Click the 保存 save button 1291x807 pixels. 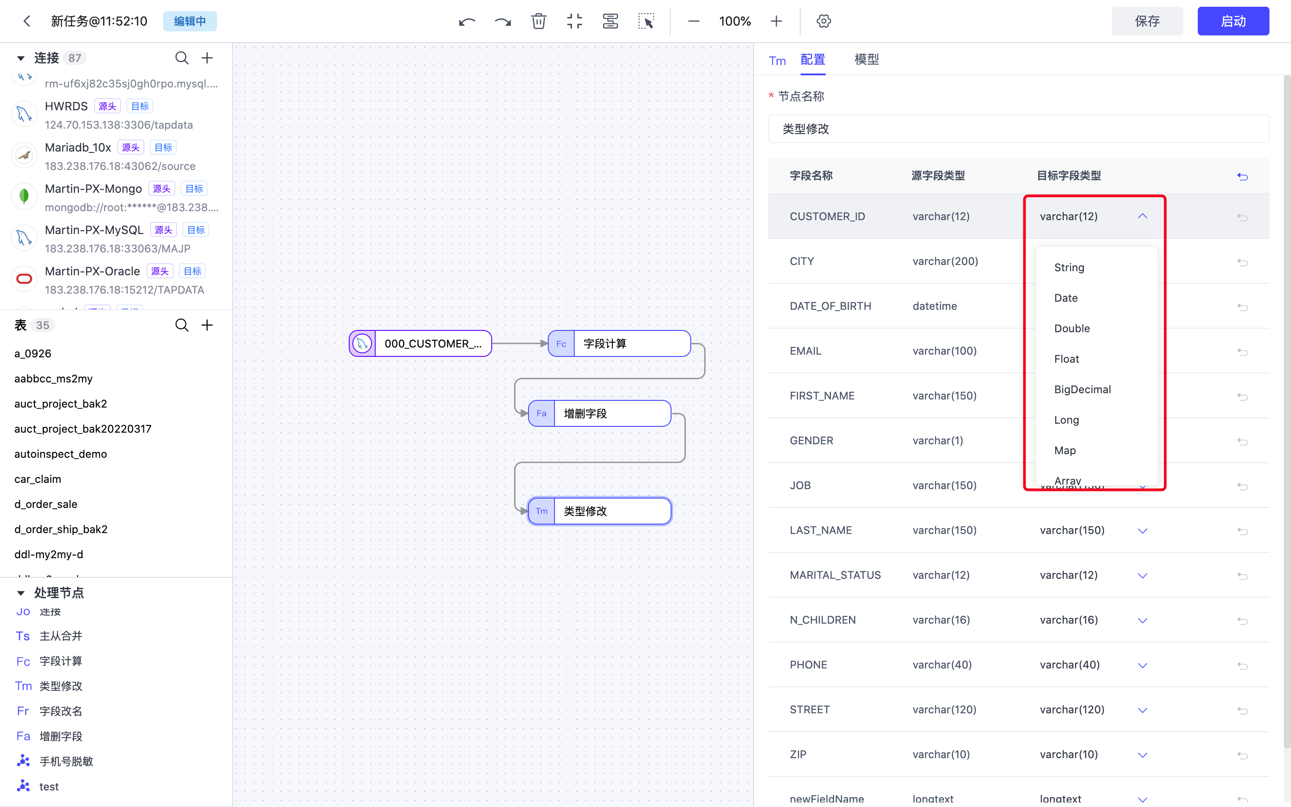point(1147,22)
